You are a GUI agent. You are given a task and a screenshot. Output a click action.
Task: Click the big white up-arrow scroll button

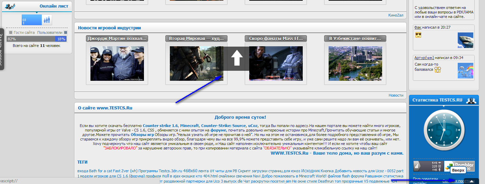pos(236,59)
